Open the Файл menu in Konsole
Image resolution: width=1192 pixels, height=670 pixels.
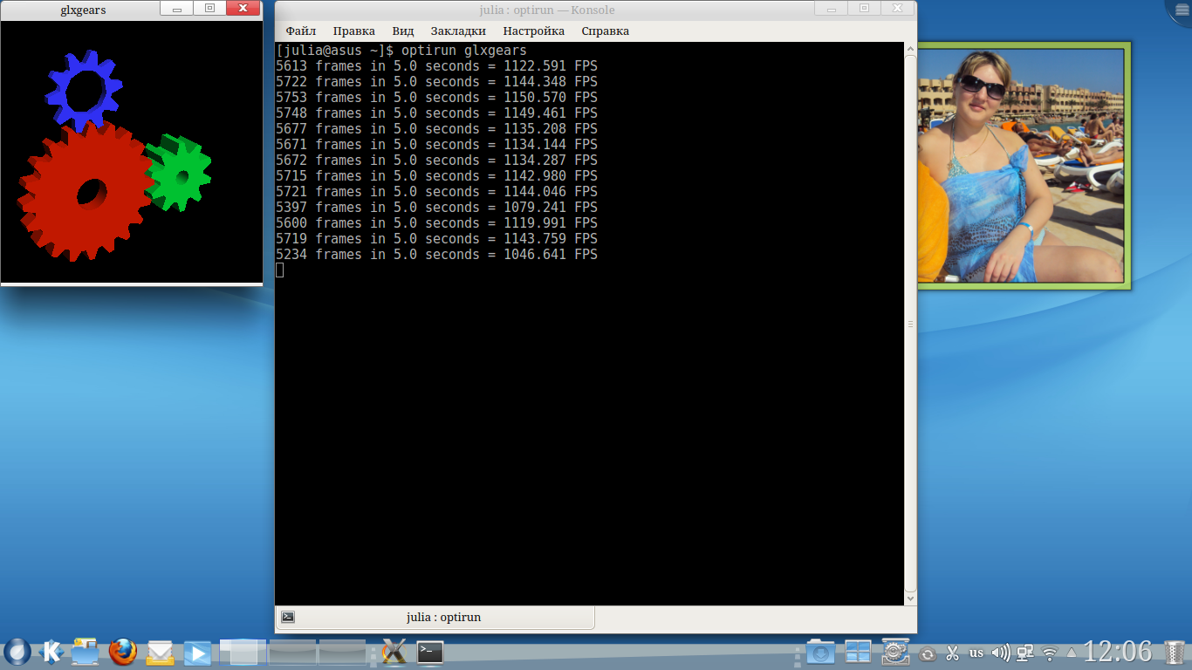[301, 31]
